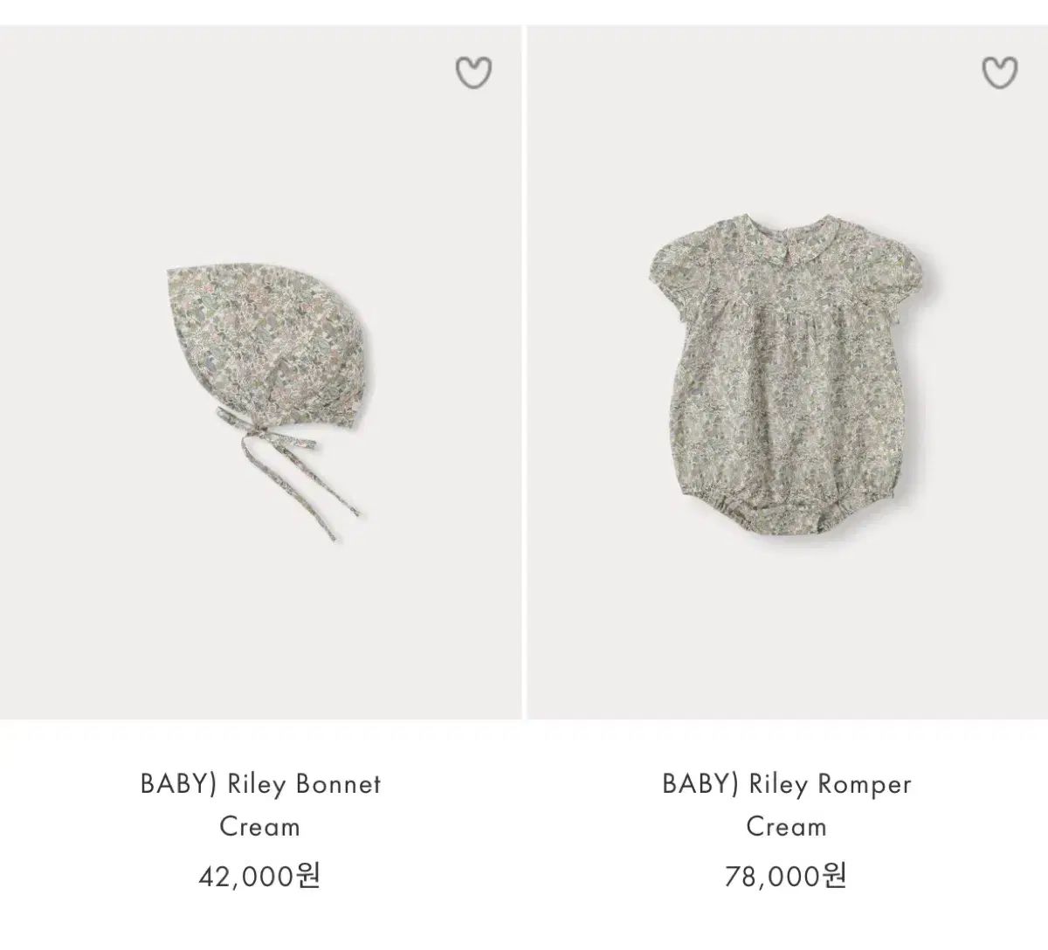Image resolution: width=1048 pixels, height=950 pixels.
Task: Click the "BABY) Riley Romper" title
Action: tap(787, 783)
